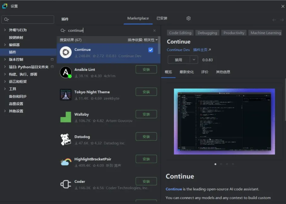Click the Code Editing tag
The height and width of the screenshot is (204, 286).
pos(180,33)
